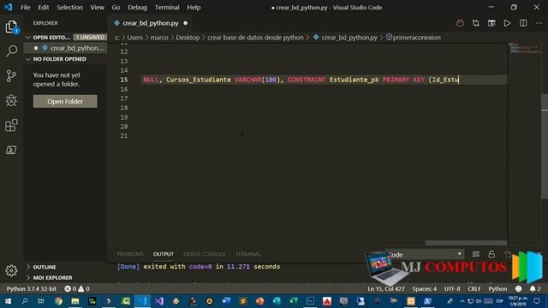This screenshot has width=548, height=308.
Task: Open the File menu
Action: (26, 8)
